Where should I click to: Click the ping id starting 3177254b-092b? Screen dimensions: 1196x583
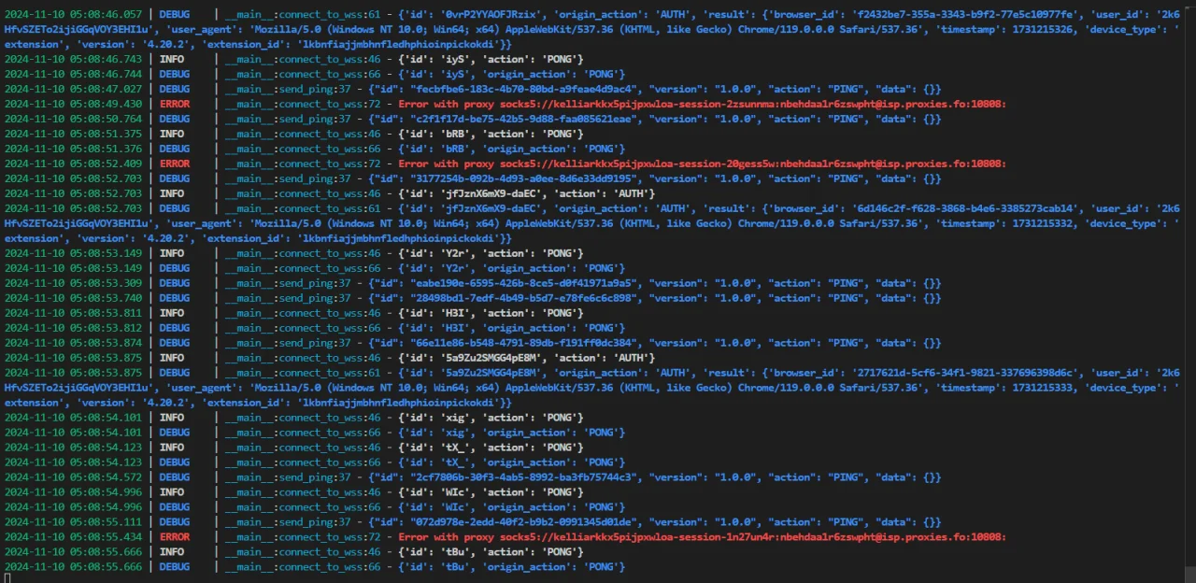tap(525, 178)
